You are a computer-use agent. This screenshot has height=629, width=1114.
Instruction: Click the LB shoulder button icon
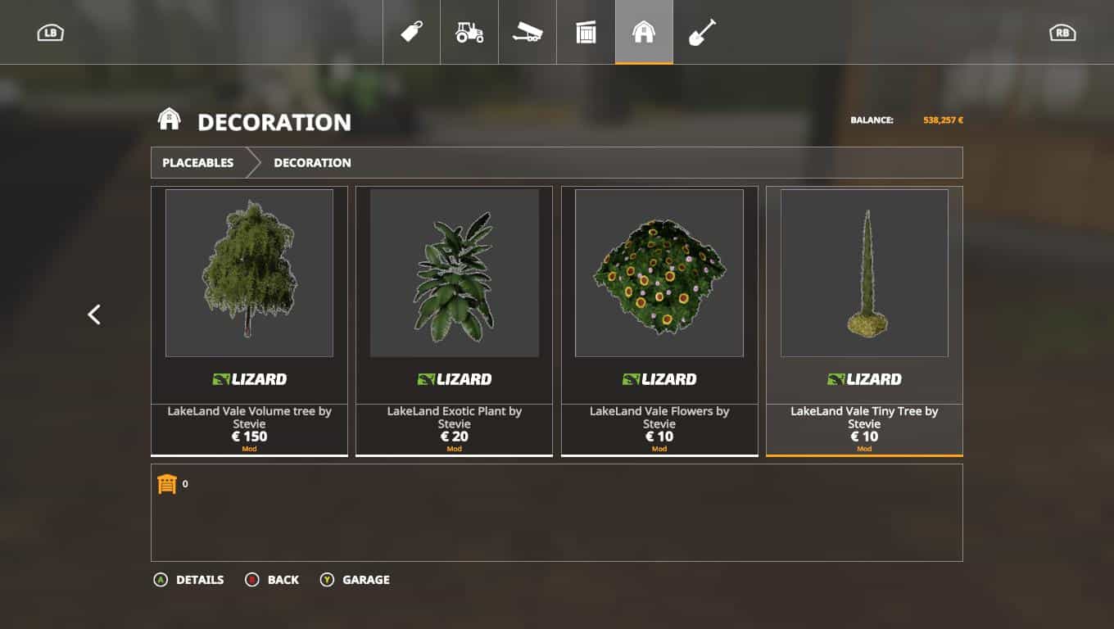tap(51, 33)
